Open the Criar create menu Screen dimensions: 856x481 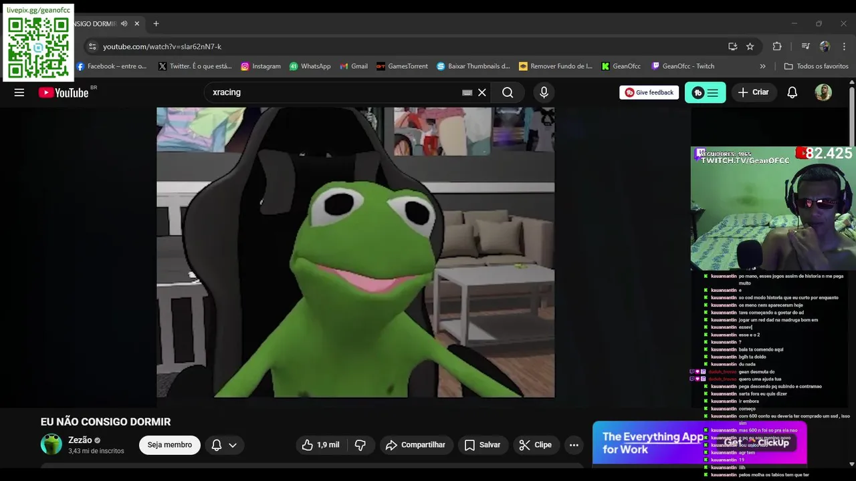pyautogui.click(x=754, y=93)
